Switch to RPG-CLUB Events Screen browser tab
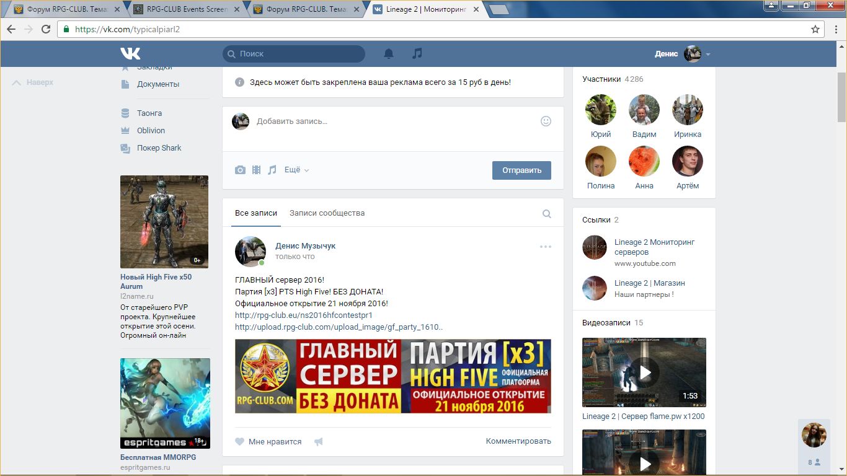847x476 pixels. [x=187, y=9]
